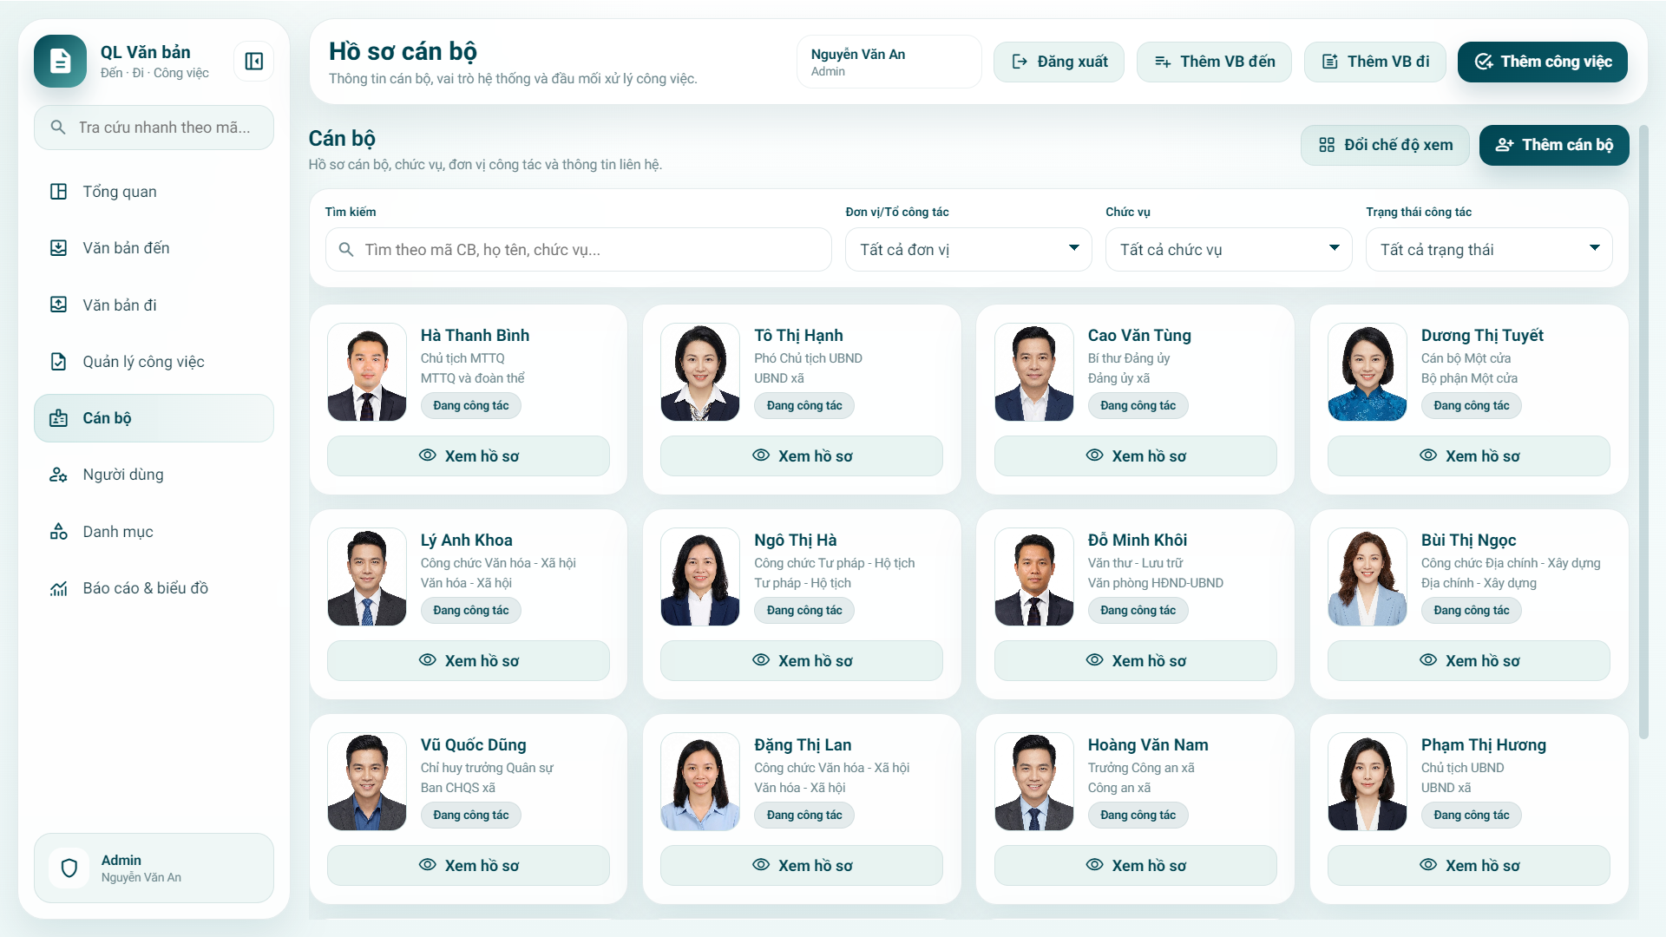Toggle view mode with Đổi chế độ xem
Image resolution: width=1666 pixels, height=937 pixels.
[x=1385, y=145]
